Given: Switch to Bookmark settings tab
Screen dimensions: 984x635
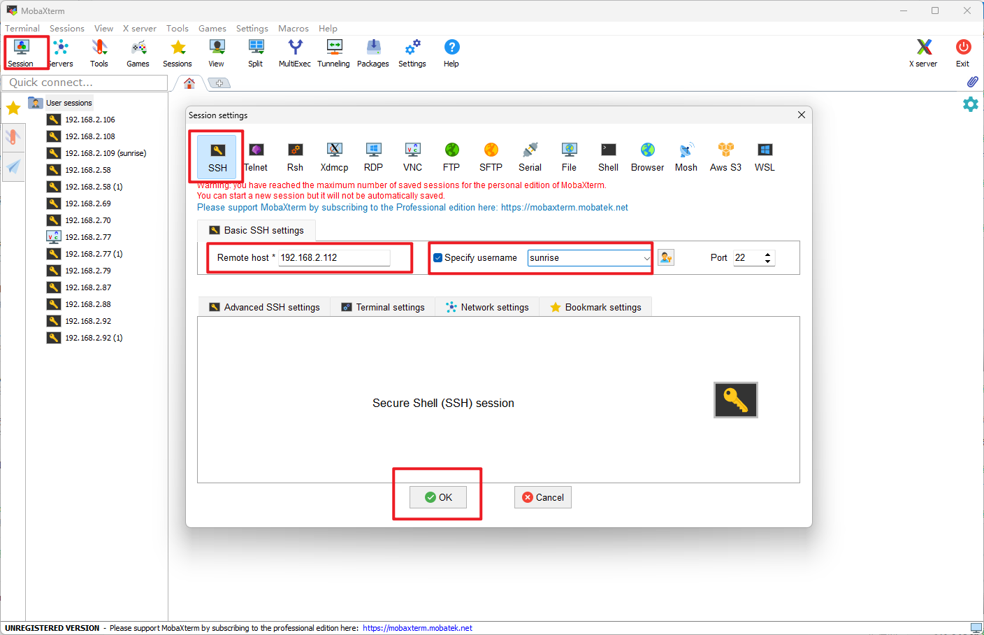Looking at the screenshot, I should point(595,307).
